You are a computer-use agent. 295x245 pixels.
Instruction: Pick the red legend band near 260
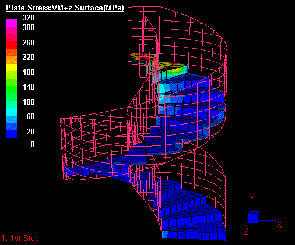[x=11, y=45]
